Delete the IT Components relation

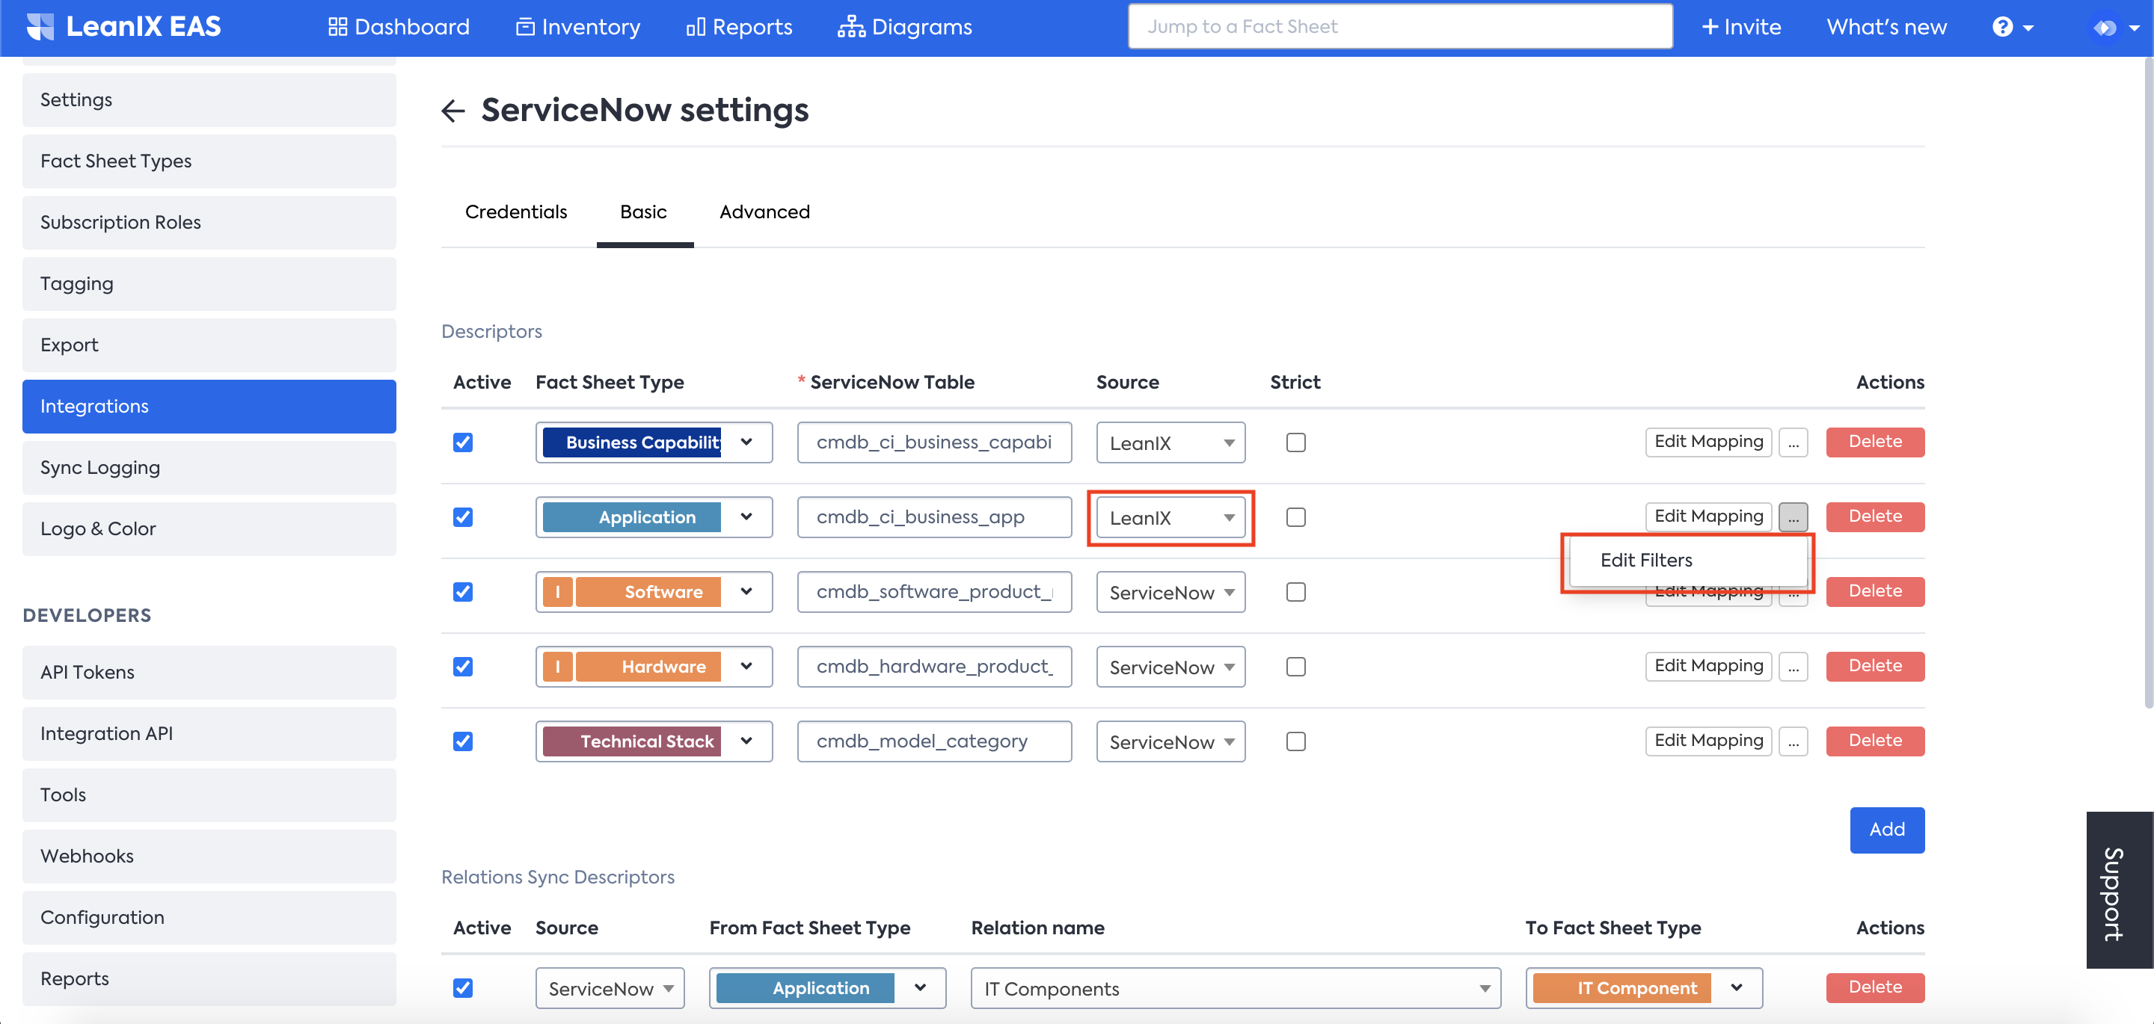[1875, 987]
